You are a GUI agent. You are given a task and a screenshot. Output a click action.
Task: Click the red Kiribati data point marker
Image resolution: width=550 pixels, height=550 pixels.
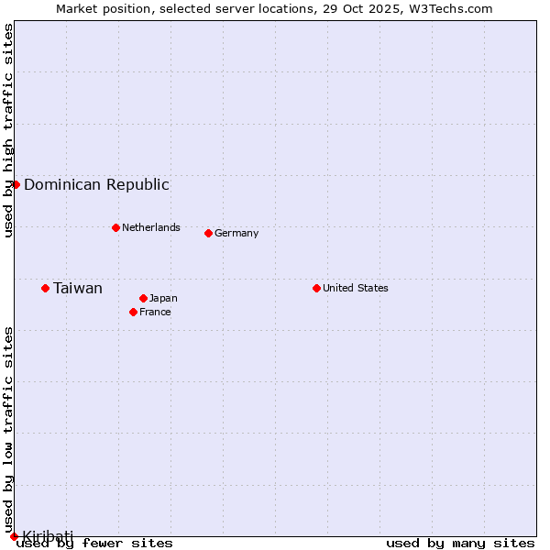[x=14, y=536]
